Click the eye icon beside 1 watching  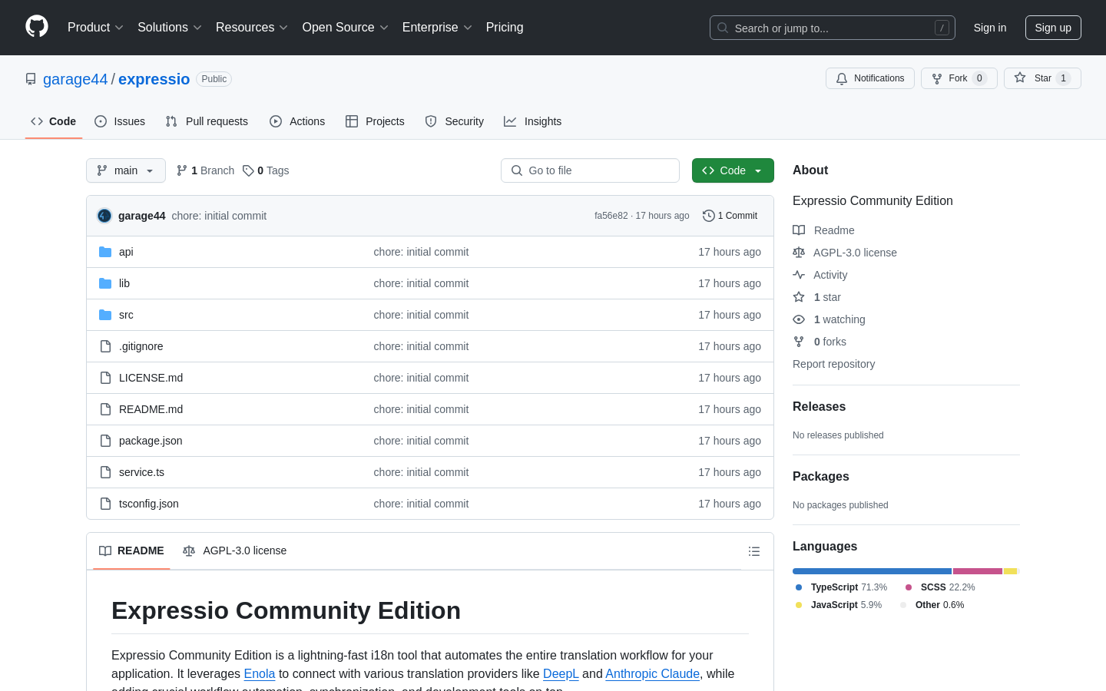coord(799,319)
